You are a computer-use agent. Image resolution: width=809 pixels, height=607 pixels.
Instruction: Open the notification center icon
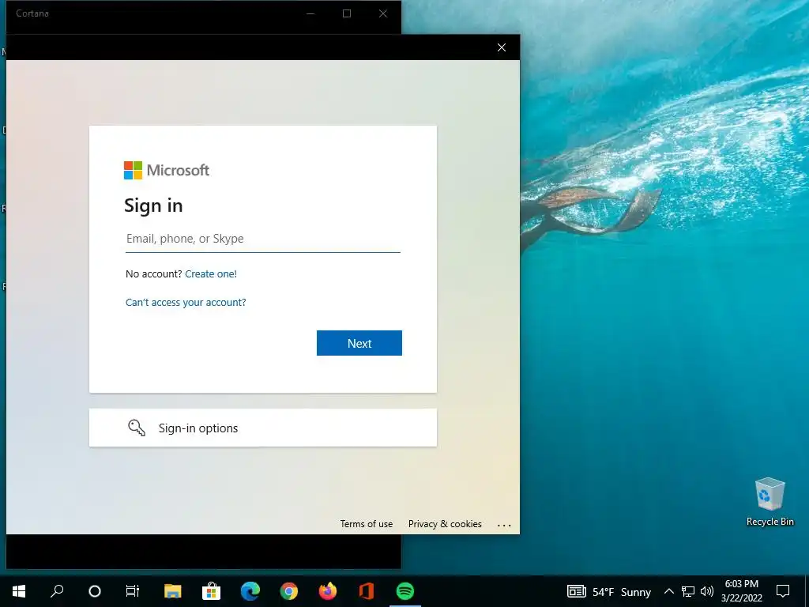coord(783,591)
